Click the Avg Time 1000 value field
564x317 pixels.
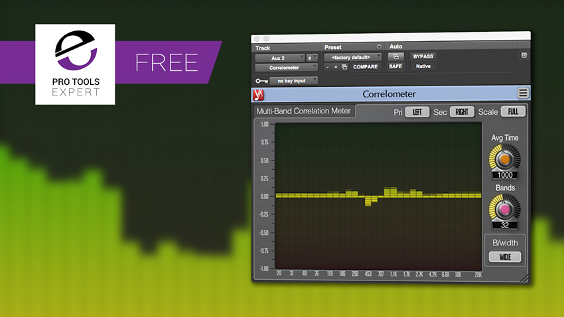(505, 175)
